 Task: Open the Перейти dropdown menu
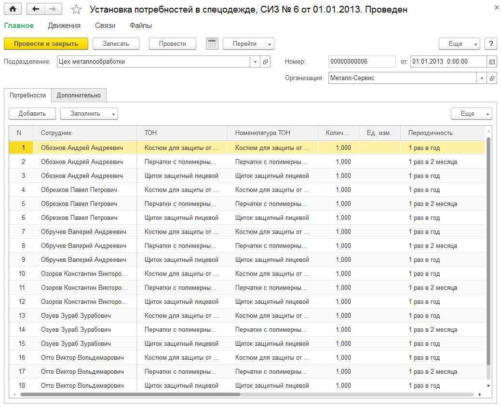248,44
